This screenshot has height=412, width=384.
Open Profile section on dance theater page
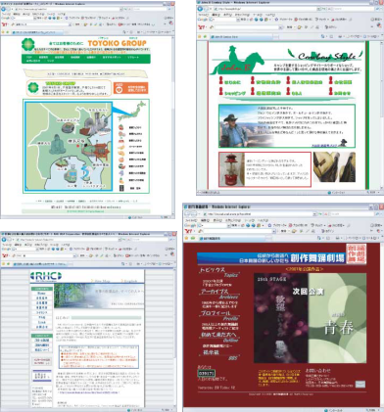pyautogui.click(x=219, y=315)
